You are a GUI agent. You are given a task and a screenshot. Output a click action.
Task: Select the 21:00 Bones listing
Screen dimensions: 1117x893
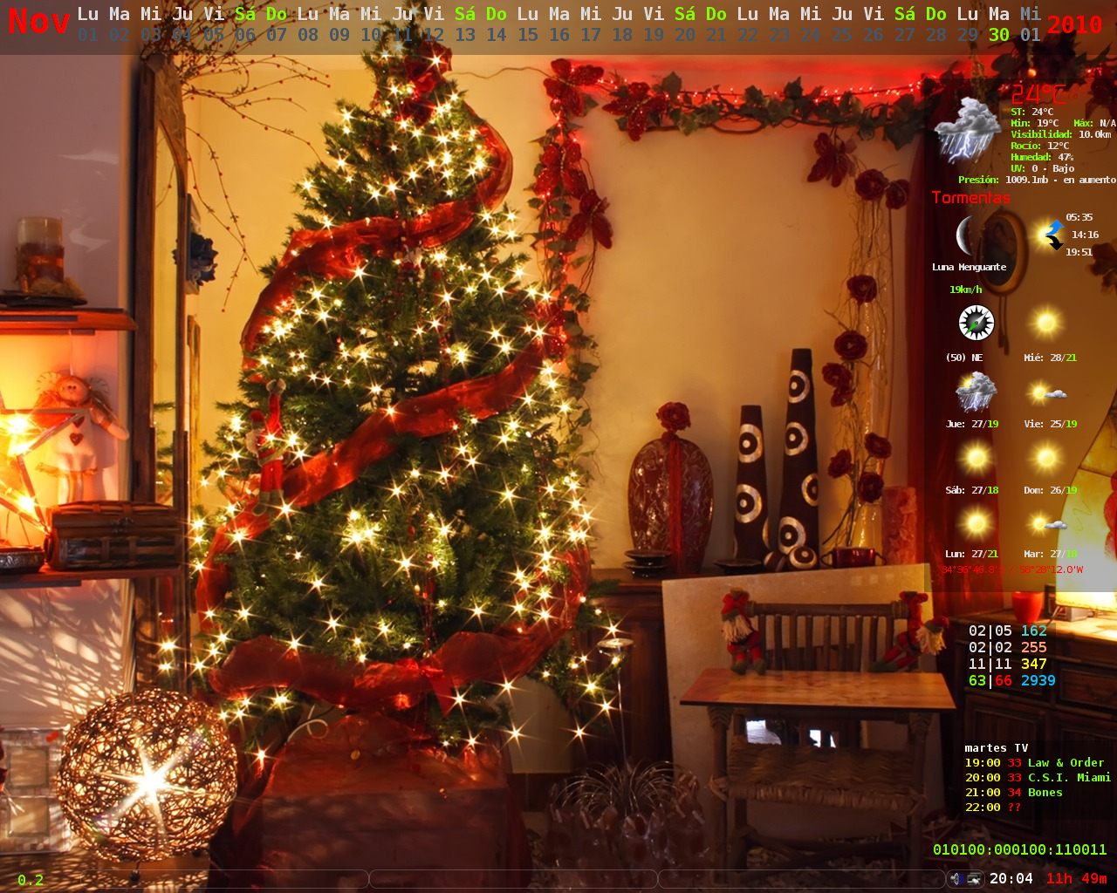click(1013, 792)
